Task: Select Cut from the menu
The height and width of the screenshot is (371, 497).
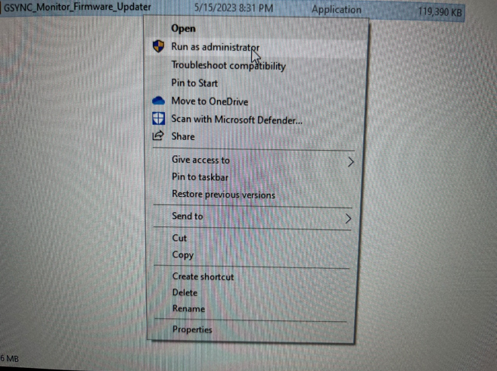Action: [x=179, y=238]
